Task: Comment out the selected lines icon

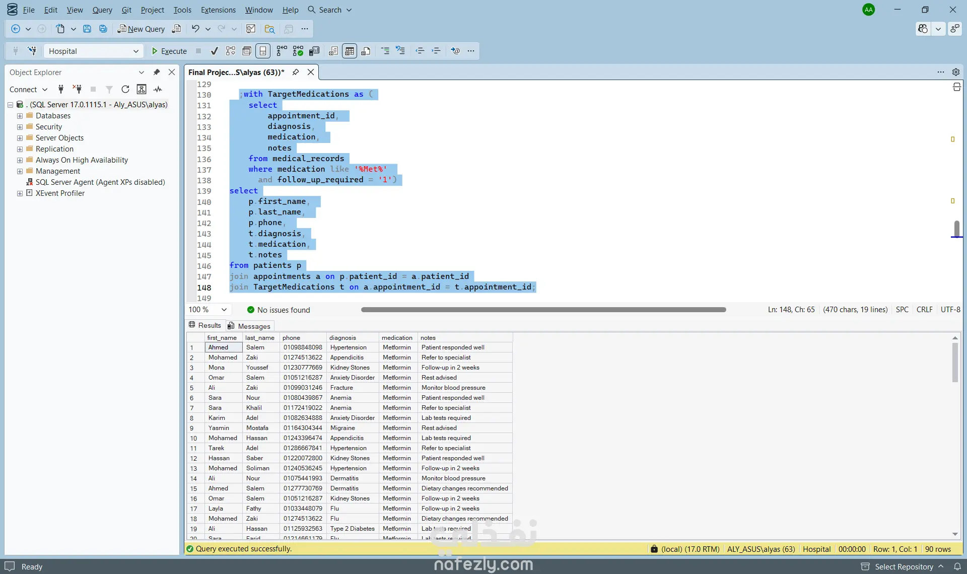Action: click(x=385, y=51)
